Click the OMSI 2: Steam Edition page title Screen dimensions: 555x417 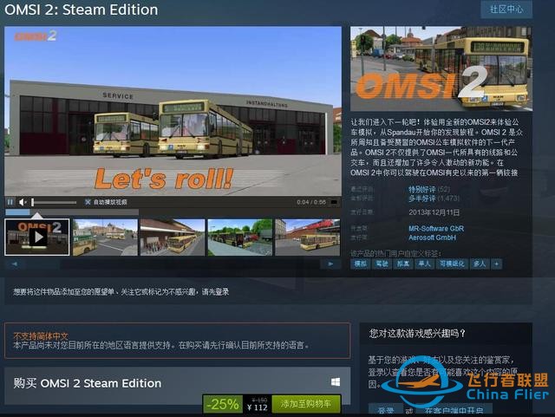(x=82, y=10)
